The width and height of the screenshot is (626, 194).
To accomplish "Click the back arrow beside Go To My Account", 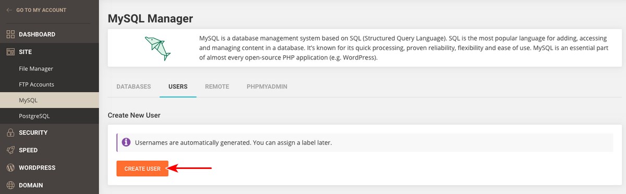I will 9,10.
